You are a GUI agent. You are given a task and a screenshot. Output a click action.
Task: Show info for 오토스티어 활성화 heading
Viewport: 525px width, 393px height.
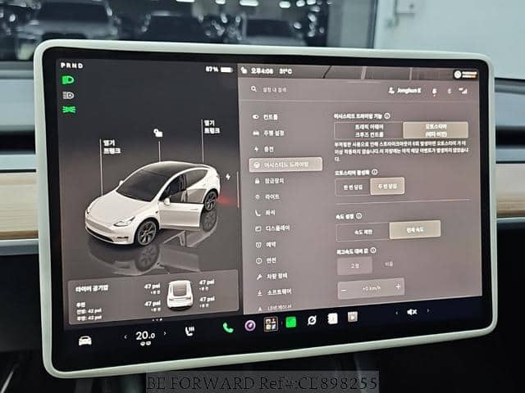point(375,172)
